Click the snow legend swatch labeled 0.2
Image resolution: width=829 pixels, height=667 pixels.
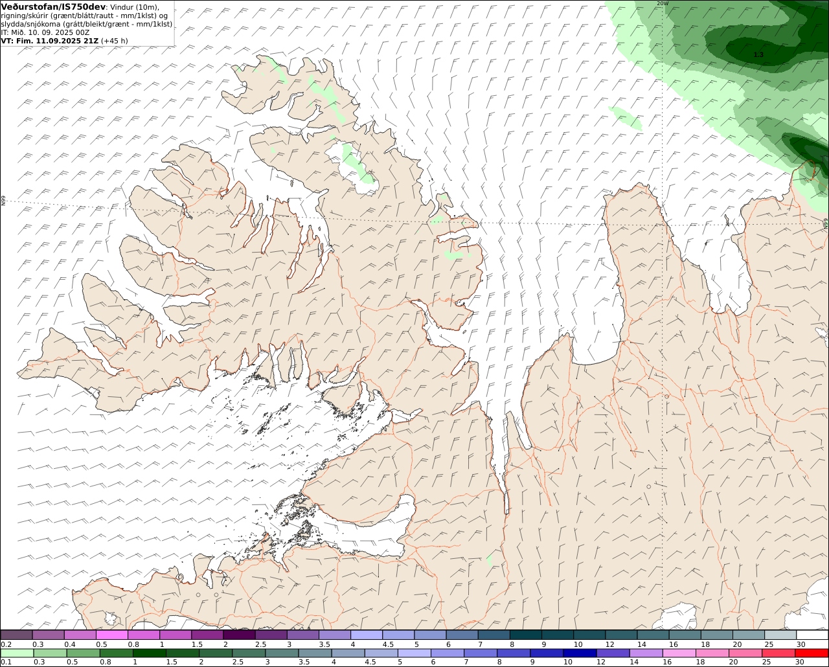pos(16,635)
